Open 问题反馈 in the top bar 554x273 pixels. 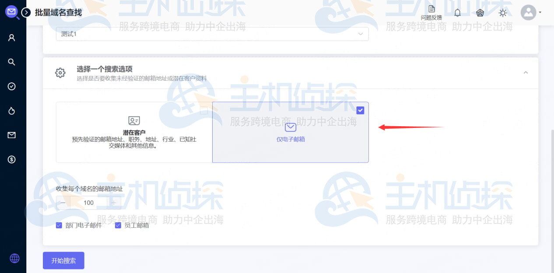click(431, 13)
